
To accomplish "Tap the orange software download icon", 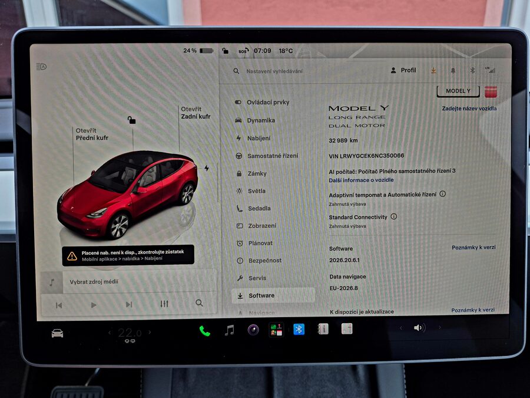I will coord(433,70).
